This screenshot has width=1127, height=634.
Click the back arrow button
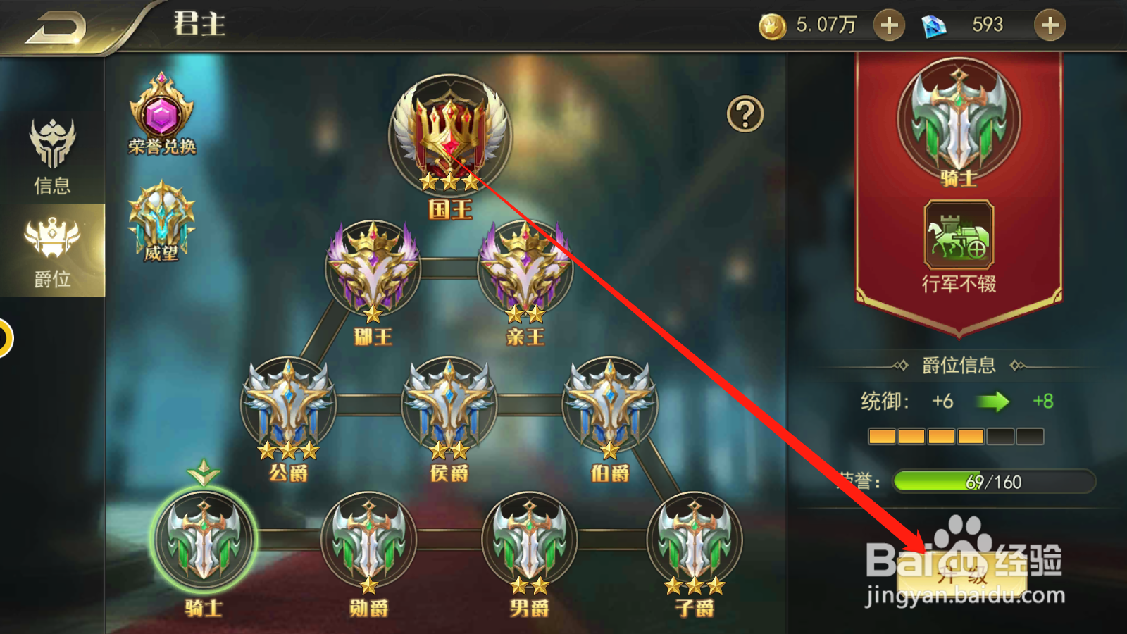tap(56, 28)
